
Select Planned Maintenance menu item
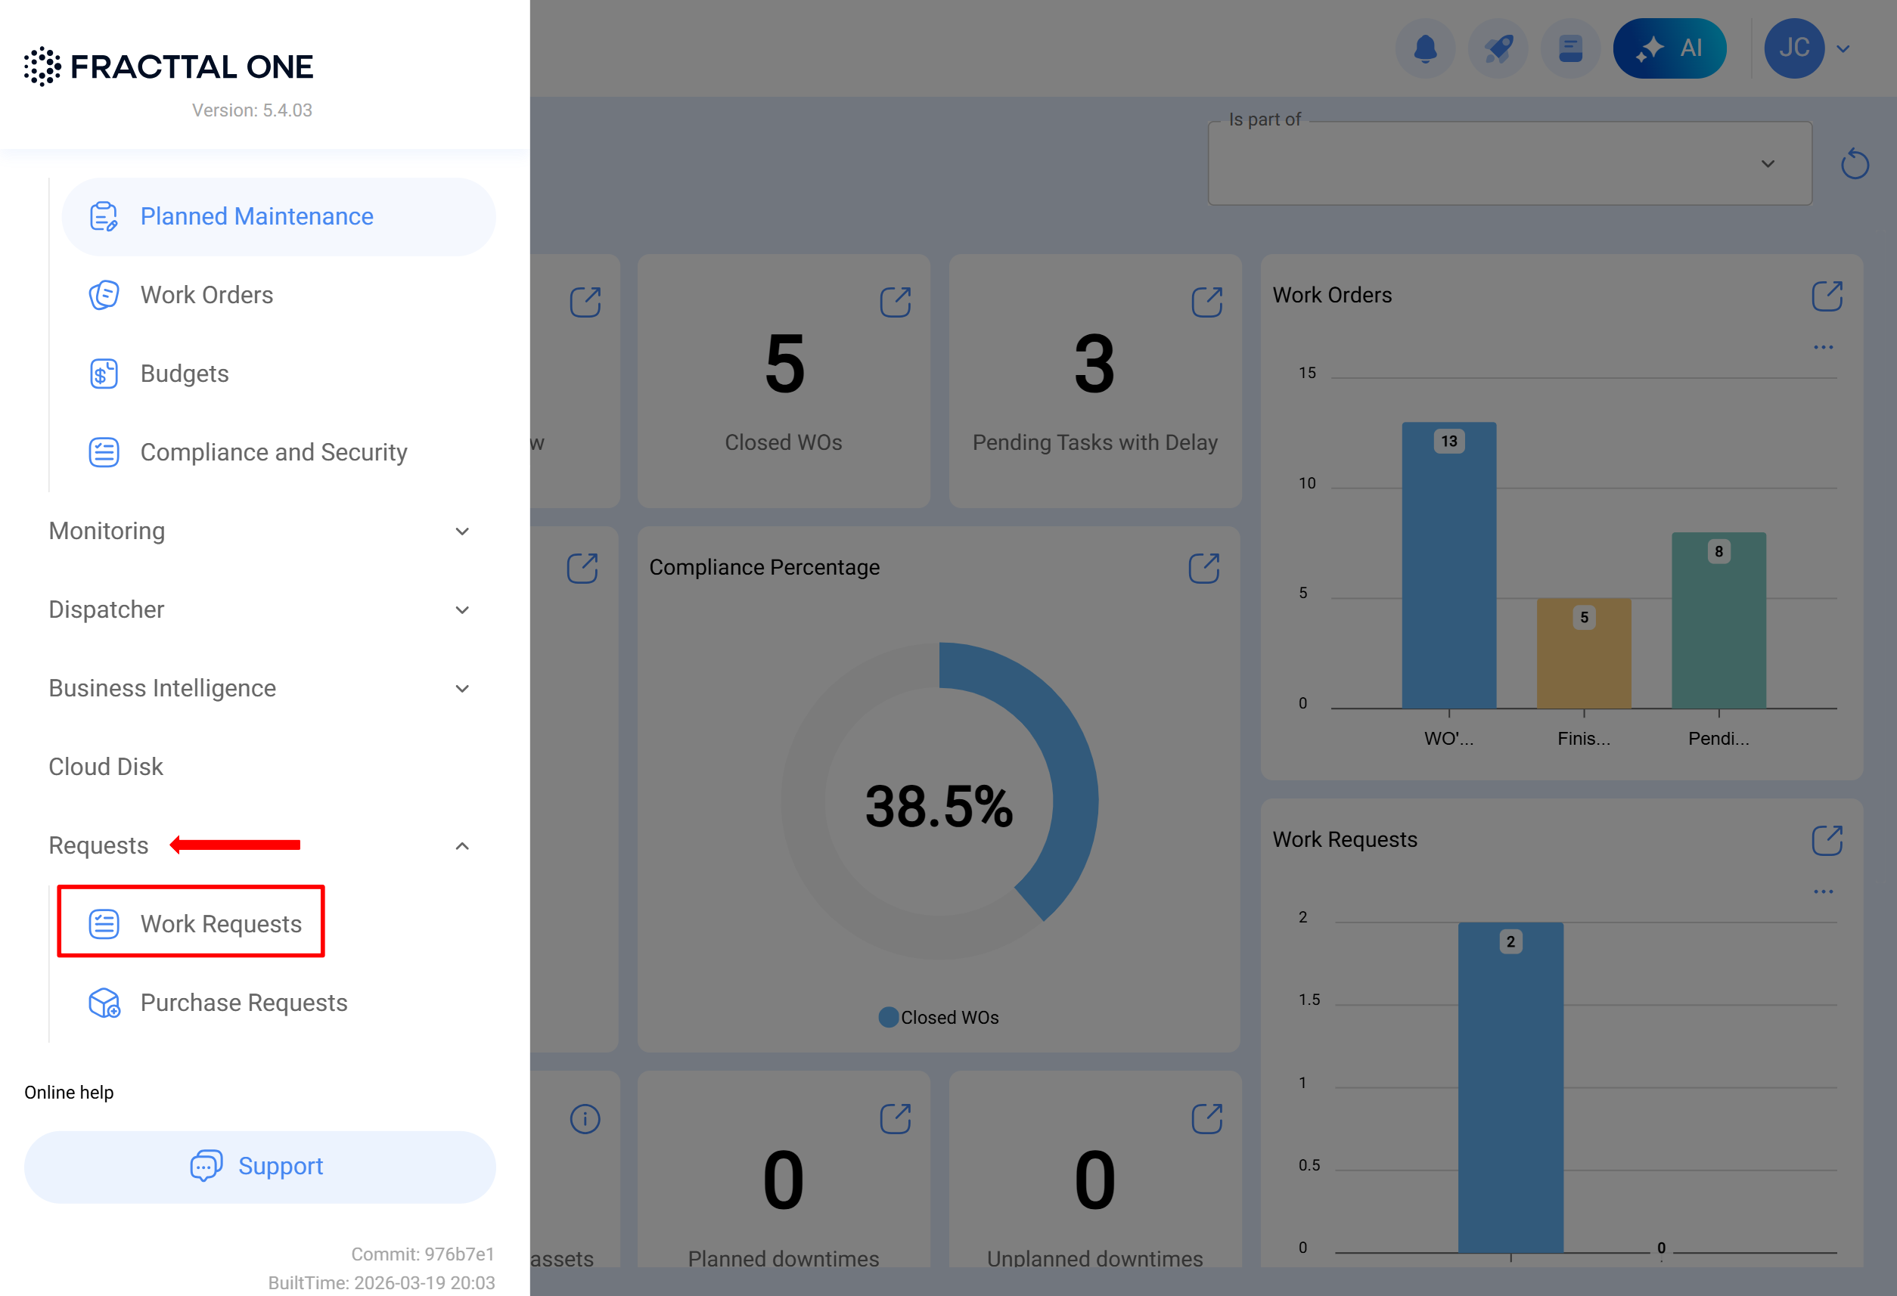[x=256, y=216]
